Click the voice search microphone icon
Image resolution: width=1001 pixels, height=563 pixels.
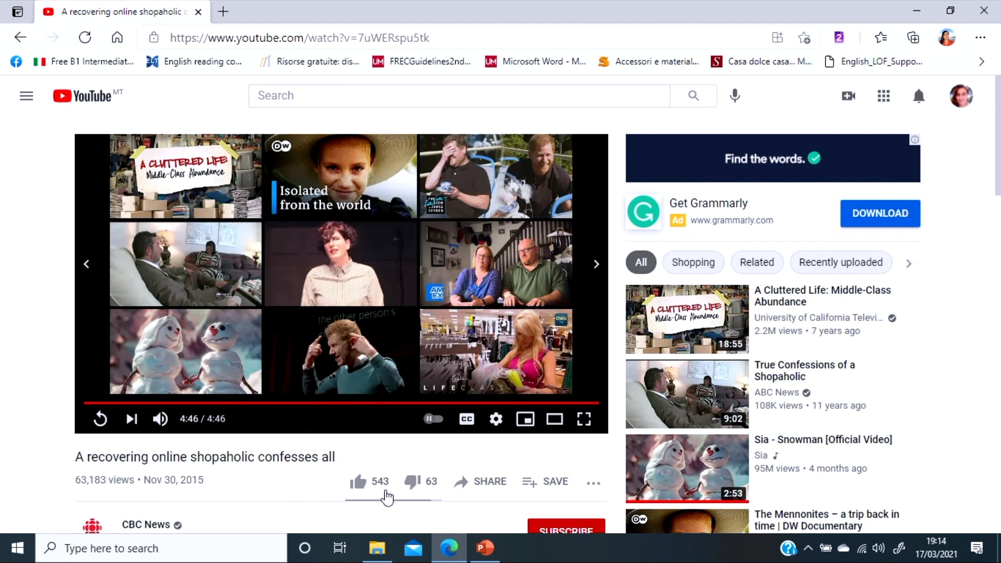point(735,96)
